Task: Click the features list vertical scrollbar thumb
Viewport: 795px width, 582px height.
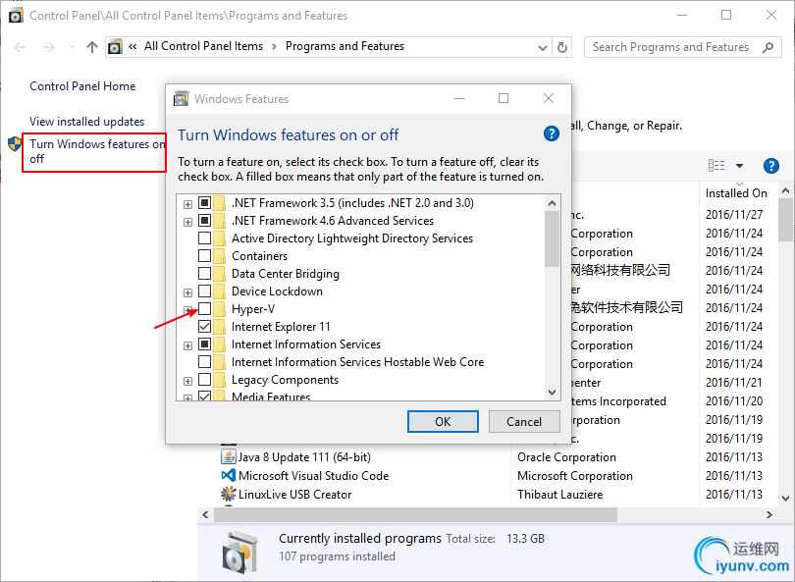Action: [x=553, y=239]
